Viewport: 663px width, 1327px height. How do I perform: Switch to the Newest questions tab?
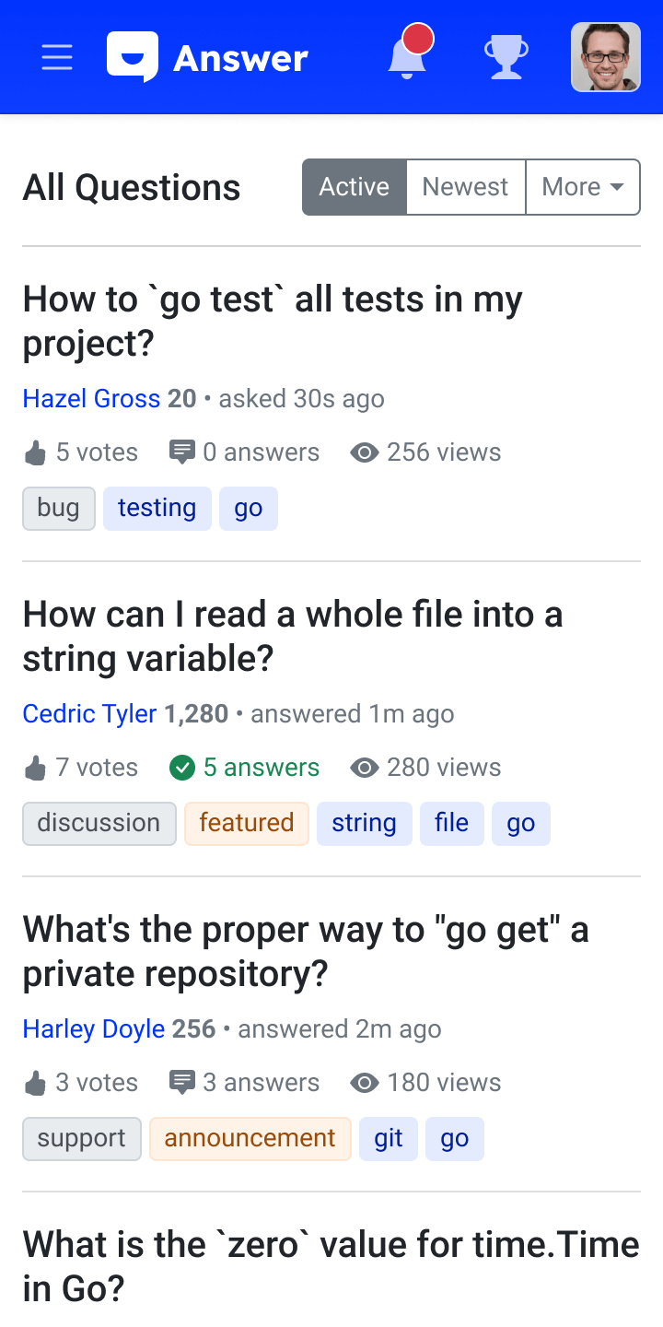click(x=465, y=187)
